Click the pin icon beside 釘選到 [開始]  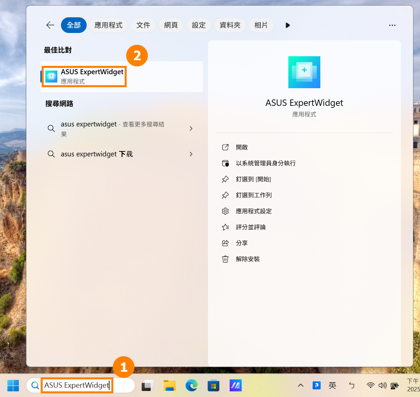(225, 179)
